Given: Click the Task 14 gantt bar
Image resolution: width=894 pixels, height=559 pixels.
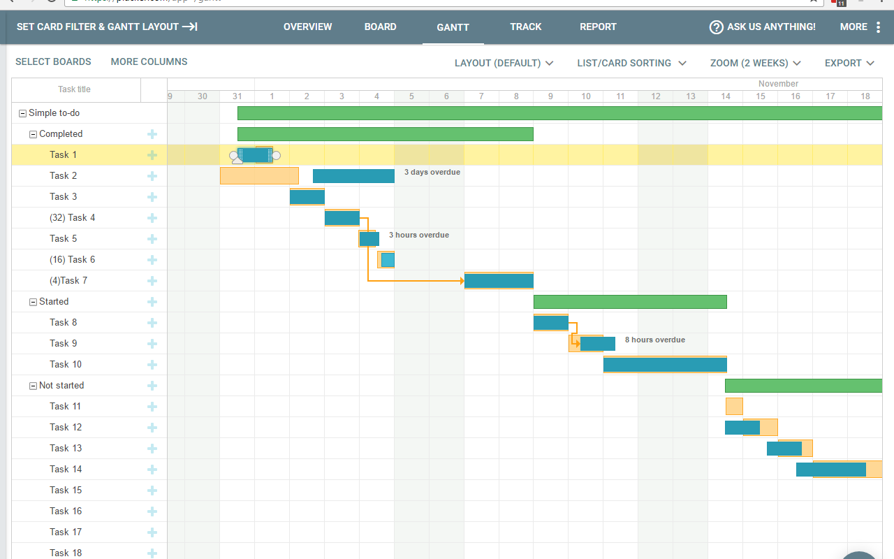Looking at the screenshot, I should tap(831, 470).
